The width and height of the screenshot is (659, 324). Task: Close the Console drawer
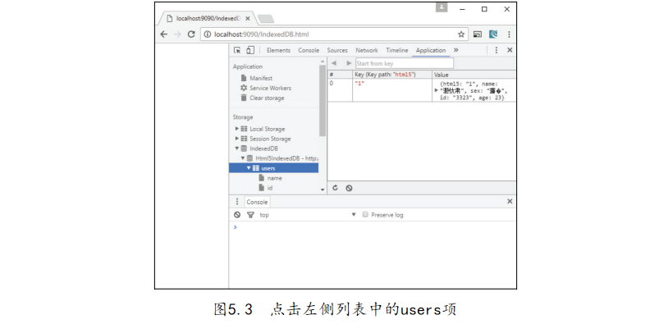[x=510, y=201]
